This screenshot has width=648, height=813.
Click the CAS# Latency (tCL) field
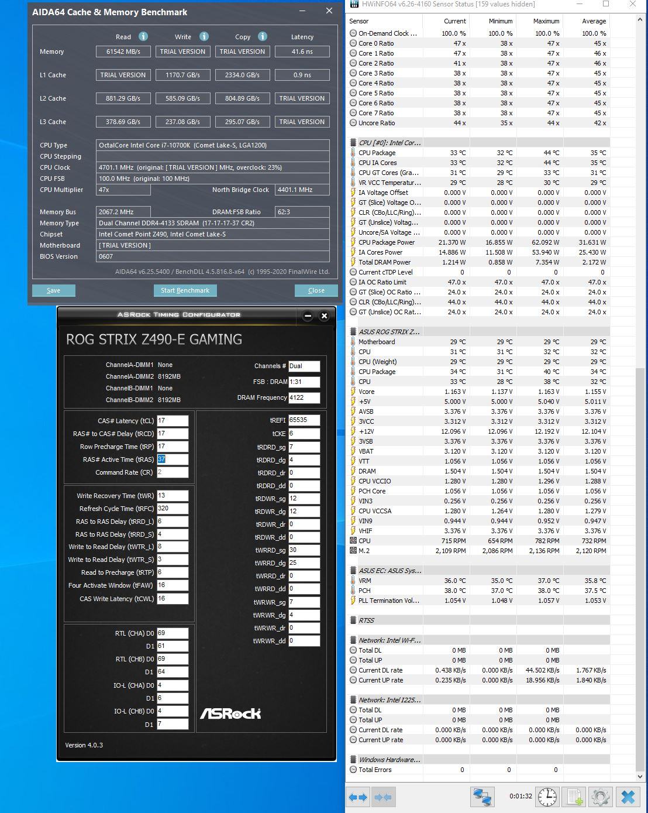click(173, 421)
